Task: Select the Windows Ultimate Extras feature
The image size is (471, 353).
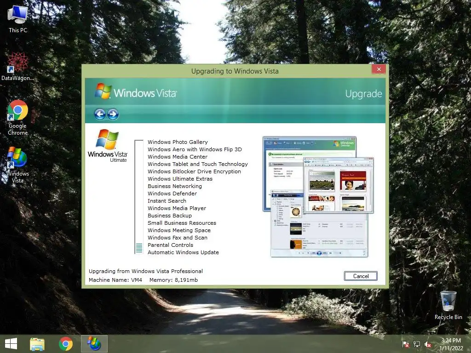Action: pos(180,179)
